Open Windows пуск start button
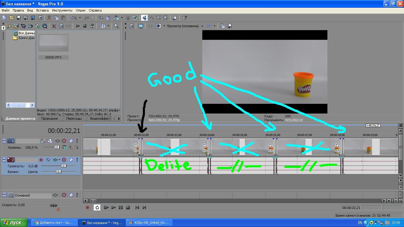The height and width of the screenshot is (227, 404). click(x=14, y=223)
